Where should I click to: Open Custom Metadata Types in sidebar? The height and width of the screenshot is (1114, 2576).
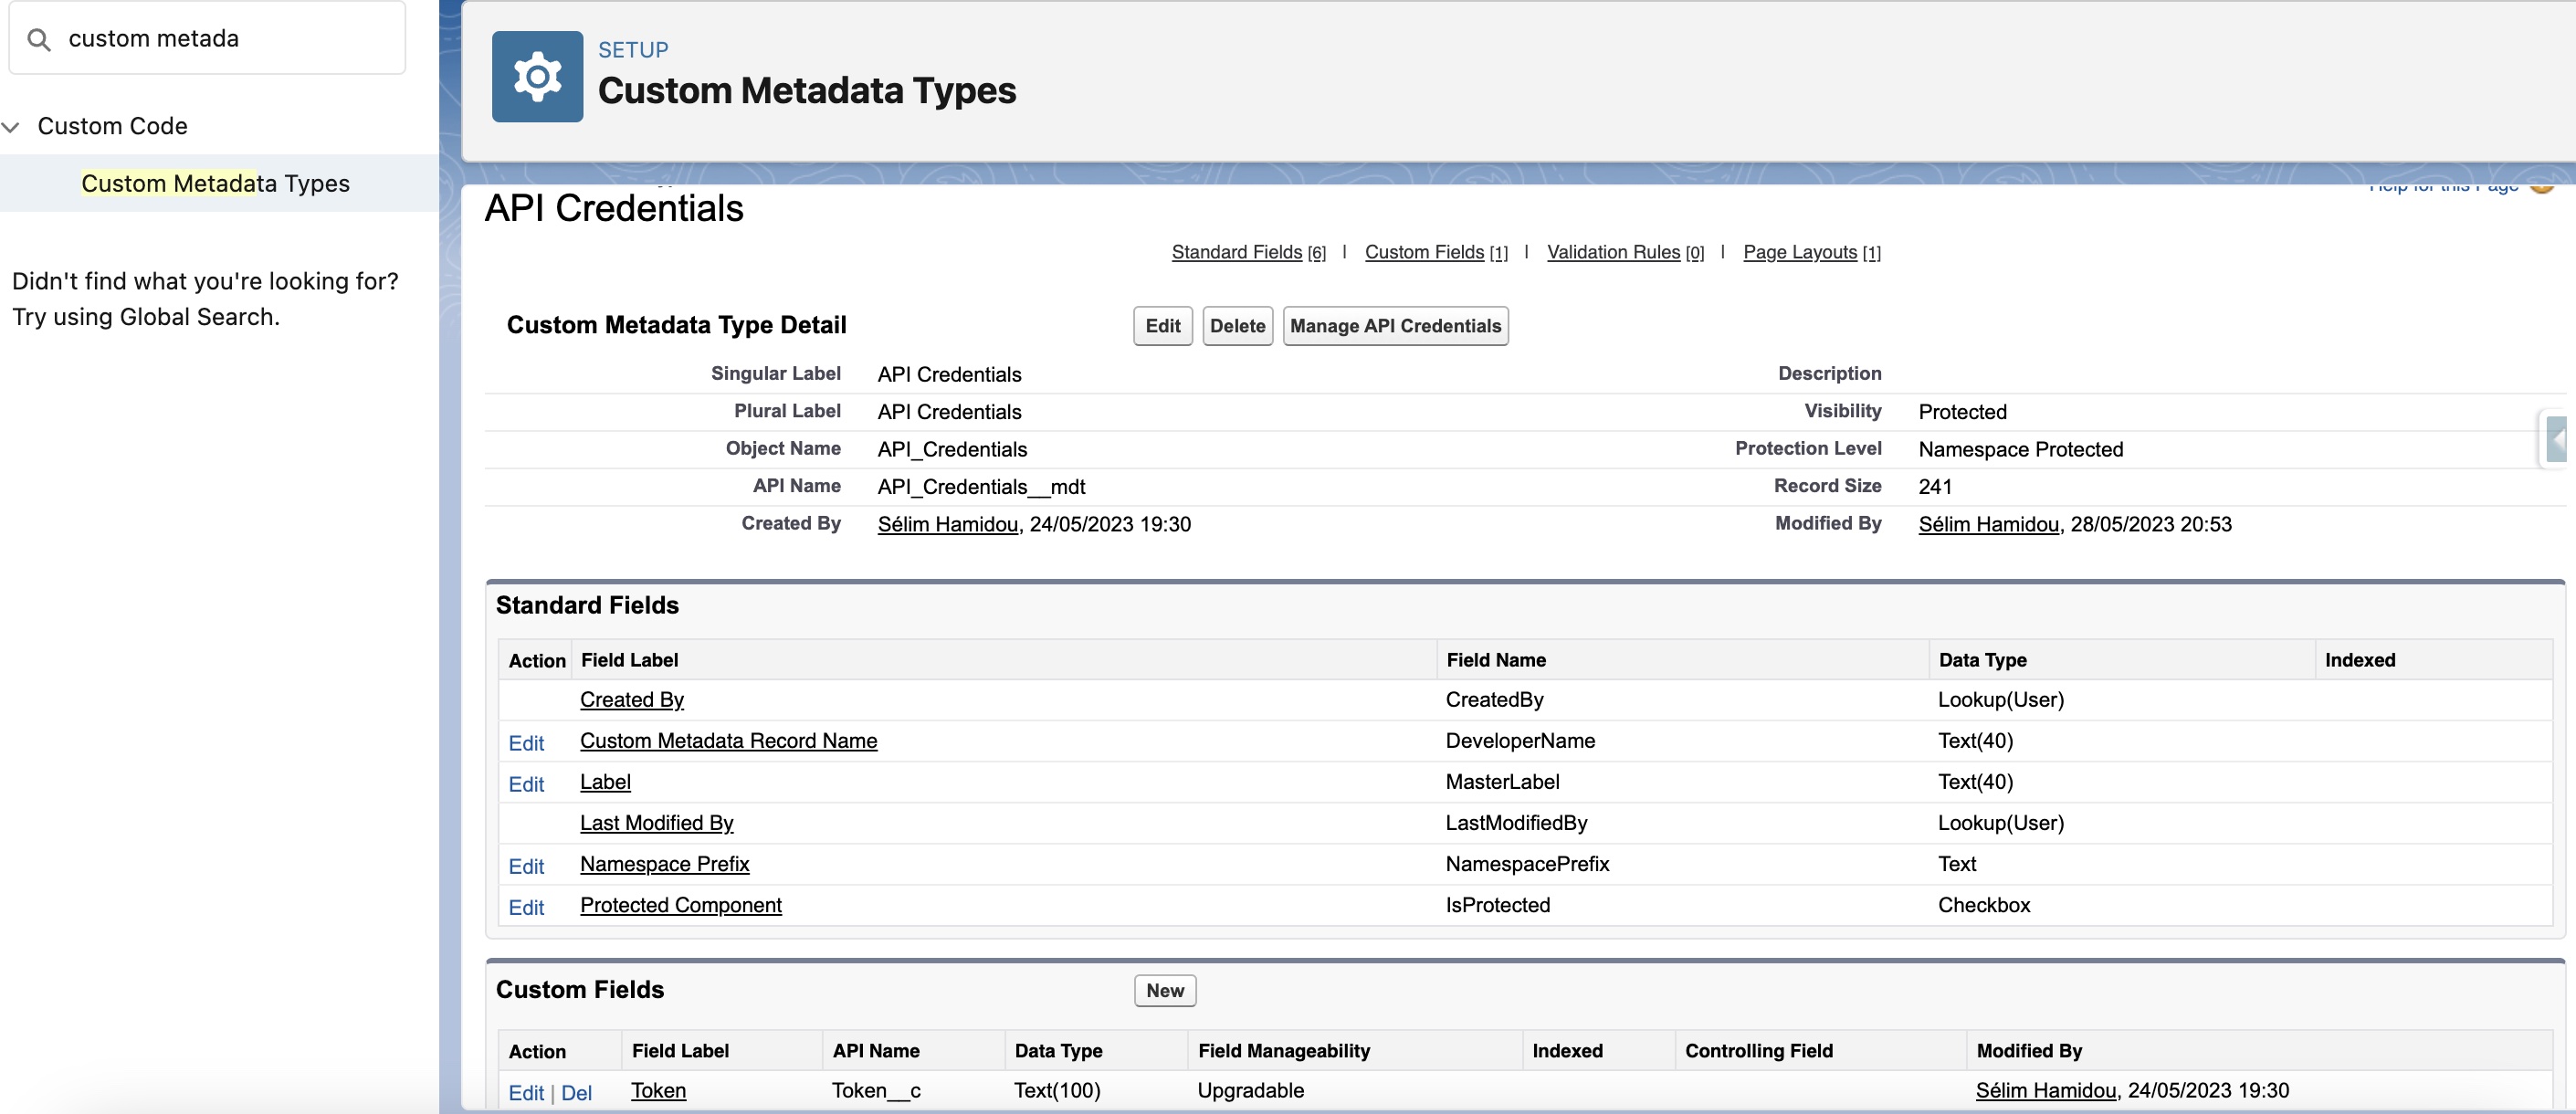(215, 183)
